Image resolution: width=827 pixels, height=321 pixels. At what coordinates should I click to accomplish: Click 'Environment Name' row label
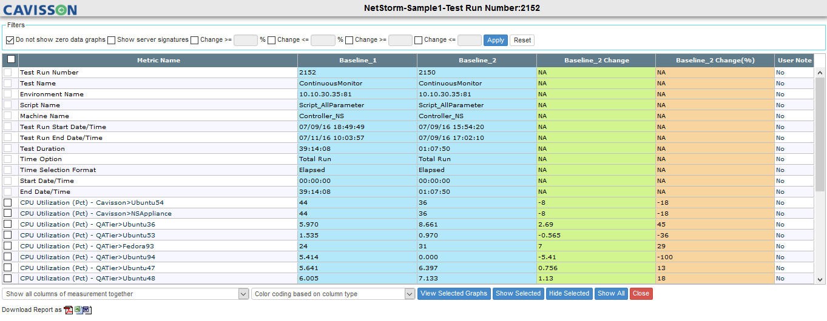point(52,94)
